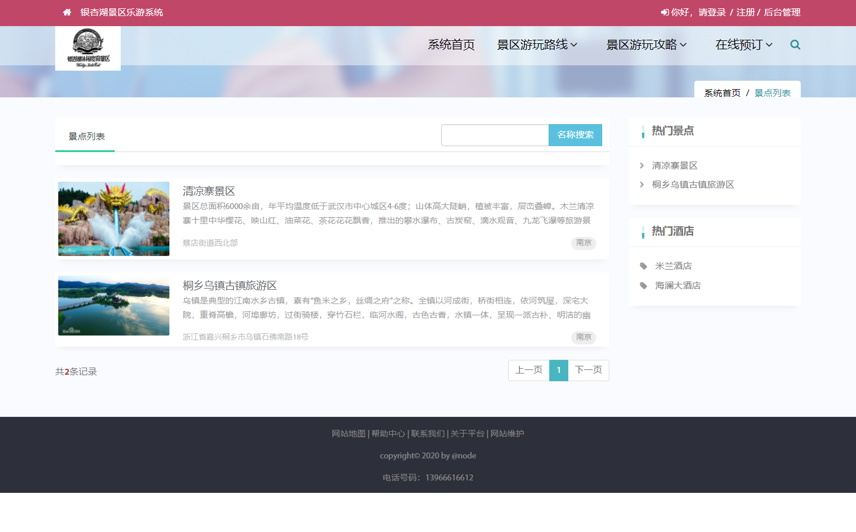Go to 下一页 in pagination
The image size is (856, 532).
588,370
